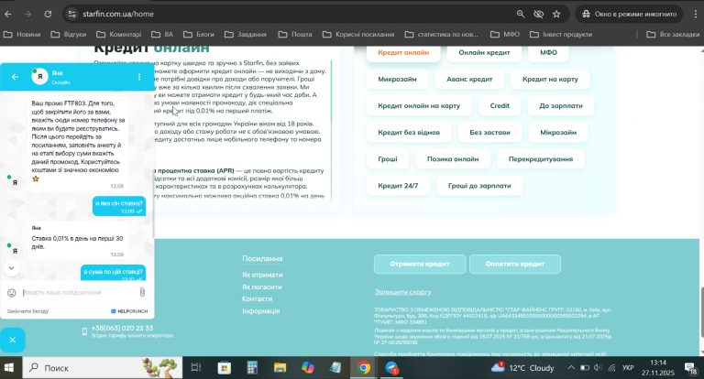Open Task View in taskbar
The height and width of the screenshot is (379, 704).
point(196,368)
